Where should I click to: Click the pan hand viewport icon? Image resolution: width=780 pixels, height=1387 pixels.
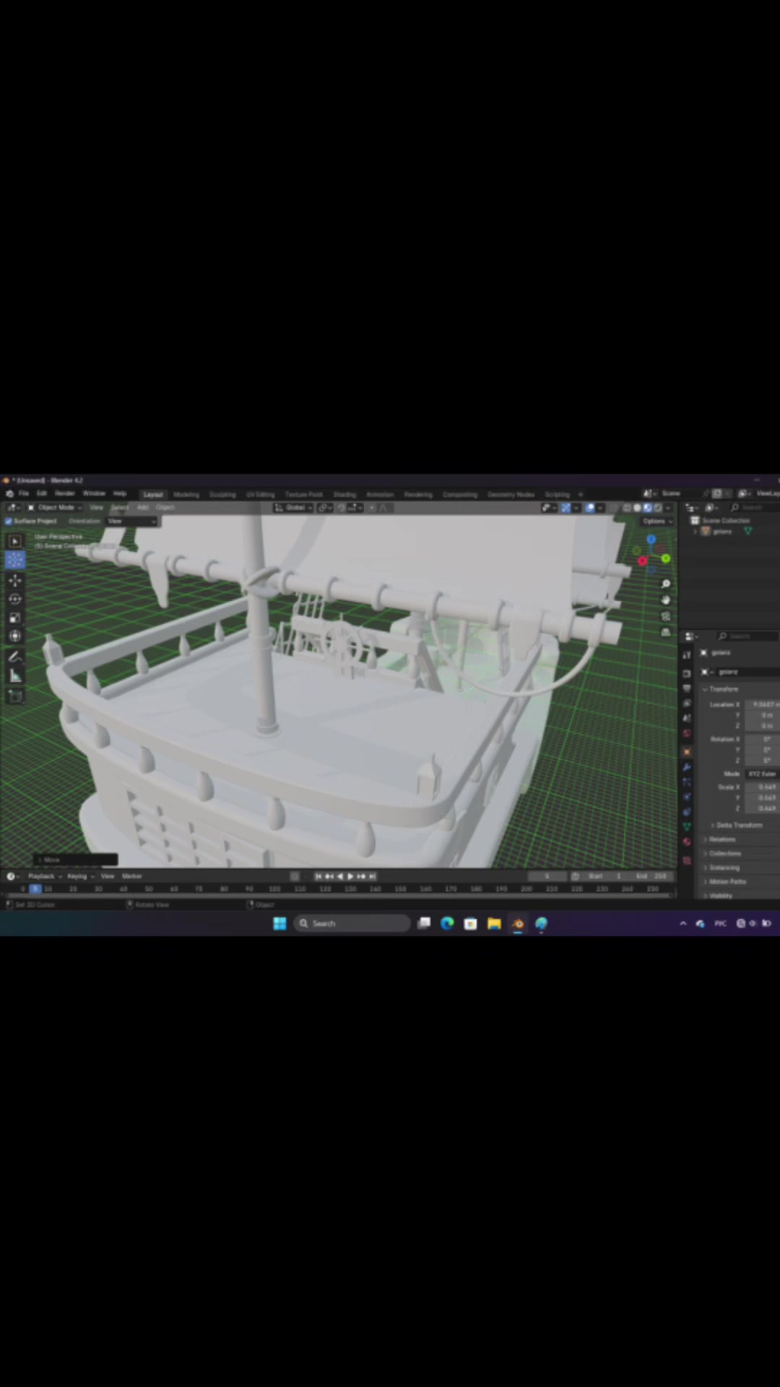[x=666, y=600]
